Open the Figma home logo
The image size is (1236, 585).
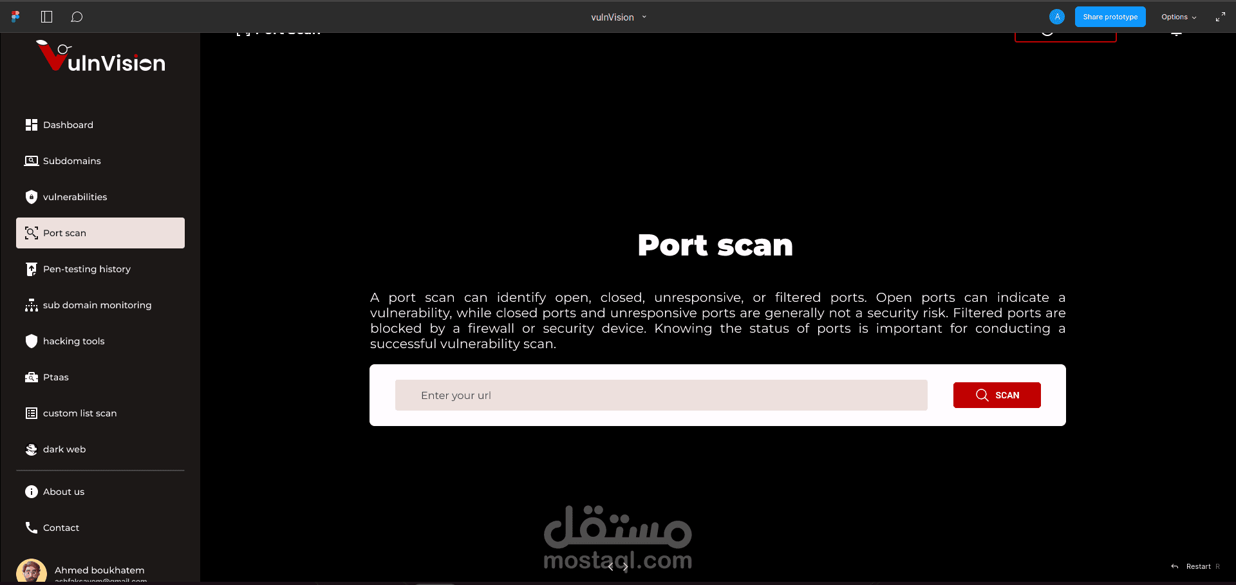pos(15,17)
